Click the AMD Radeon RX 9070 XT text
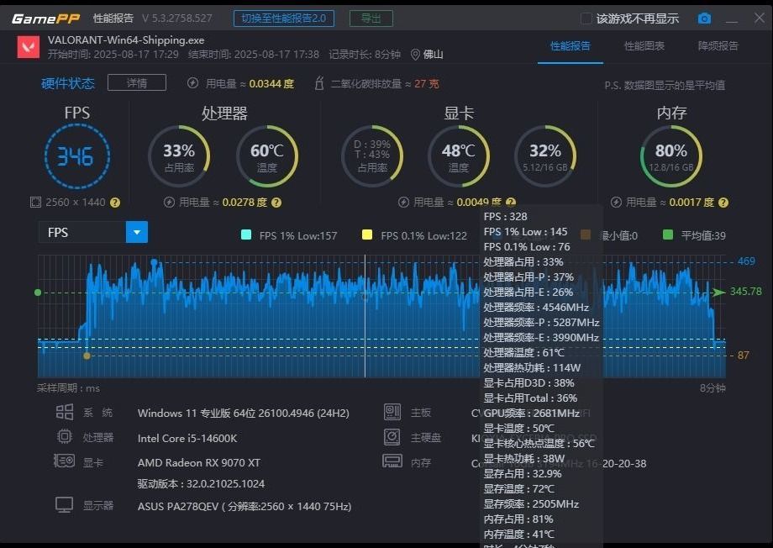773x548 pixels. point(198,462)
